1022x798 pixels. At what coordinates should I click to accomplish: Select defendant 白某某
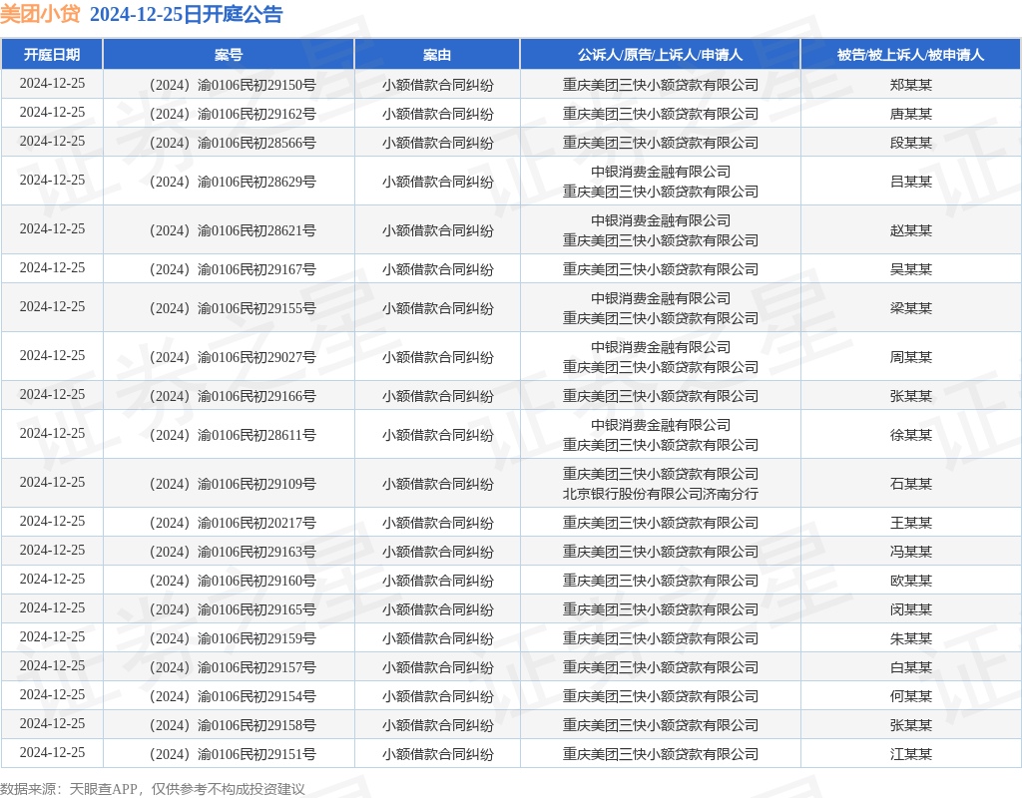tap(910, 667)
